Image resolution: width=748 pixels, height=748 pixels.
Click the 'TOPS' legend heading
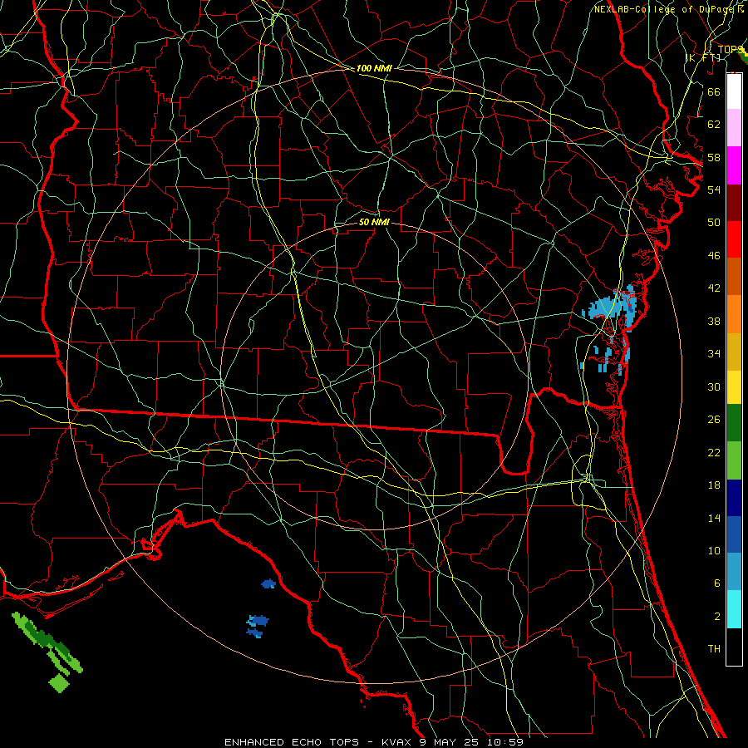(730, 50)
